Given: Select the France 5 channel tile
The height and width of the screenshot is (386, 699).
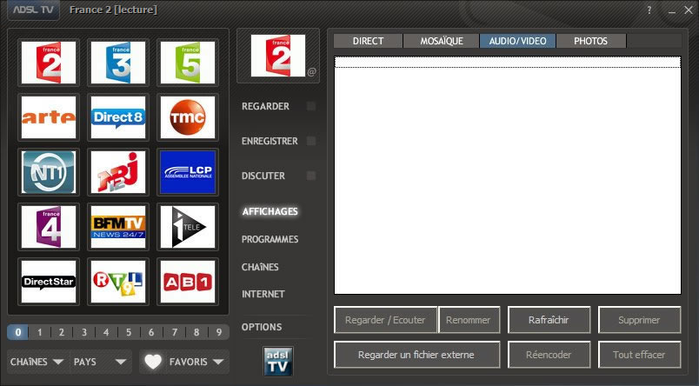Looking at the screenshot, I should pos(188,63).
